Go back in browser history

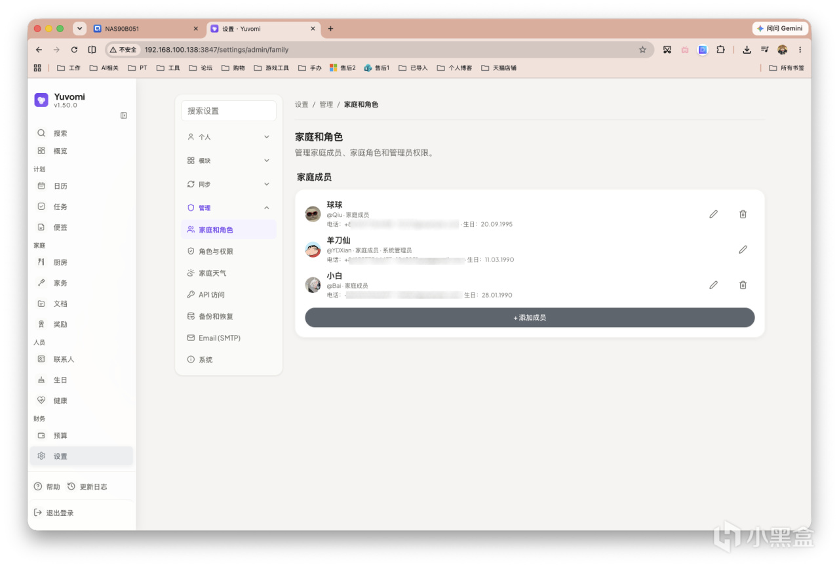coord(39,50)
